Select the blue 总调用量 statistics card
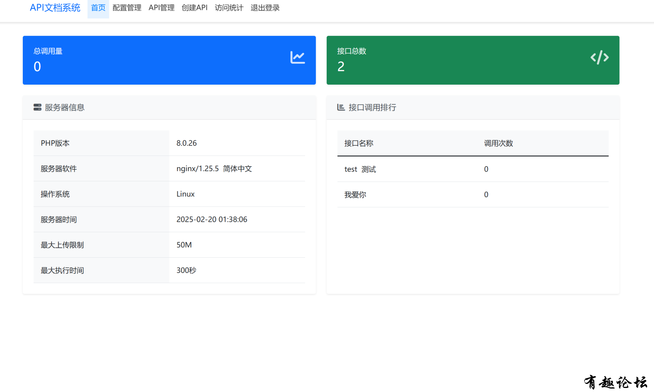 tap(169, 60)
